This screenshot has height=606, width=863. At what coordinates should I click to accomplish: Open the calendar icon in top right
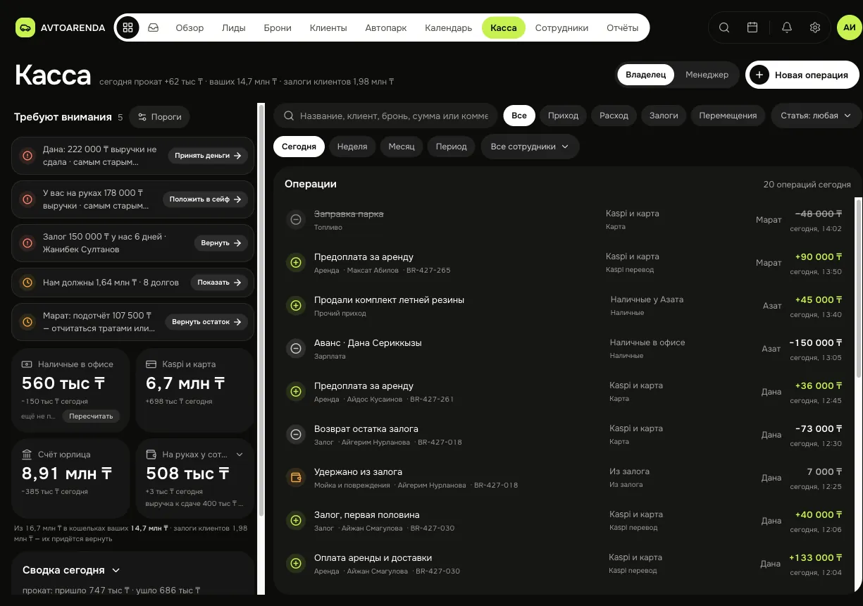pos(752,27)
